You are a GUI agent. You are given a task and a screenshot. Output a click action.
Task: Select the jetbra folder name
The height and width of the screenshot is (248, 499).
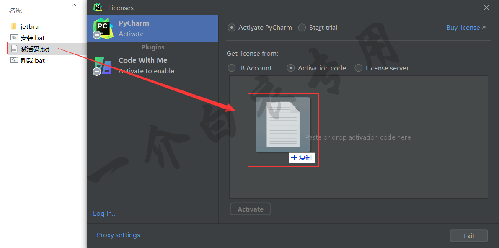(x=30, y=26)
